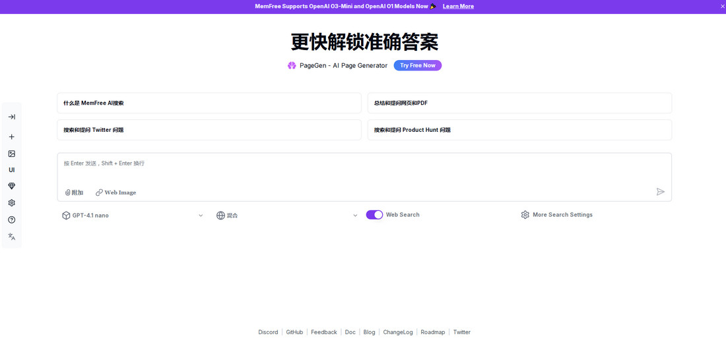Click the Try Free Now button
Viewport: 726px width, 350px height.
(418, 66)
